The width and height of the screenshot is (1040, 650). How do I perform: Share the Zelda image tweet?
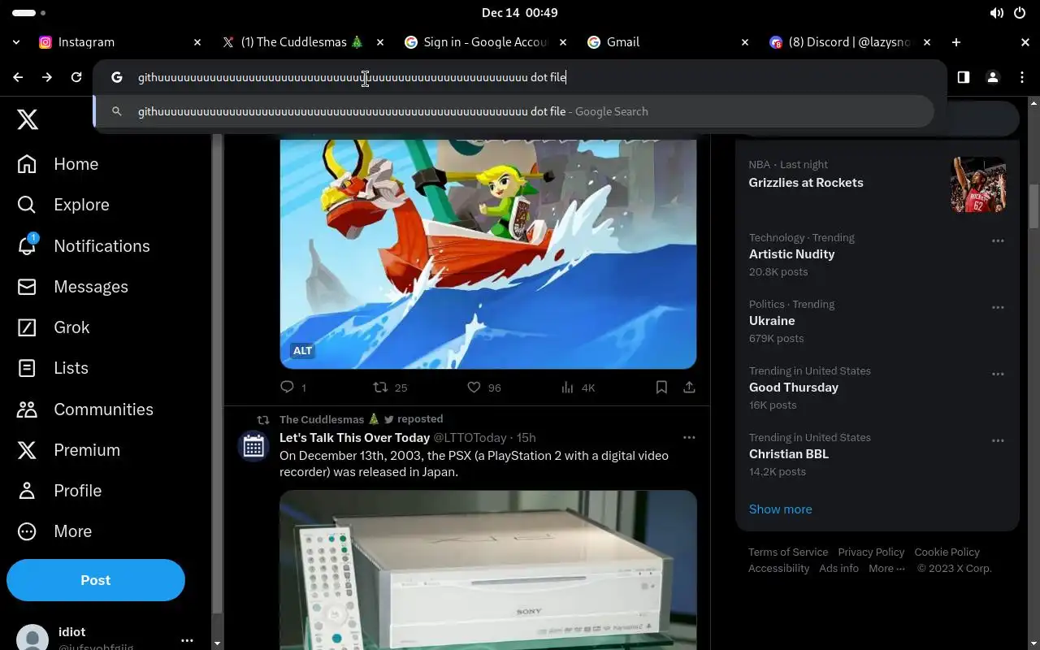(x=689, y=388)
